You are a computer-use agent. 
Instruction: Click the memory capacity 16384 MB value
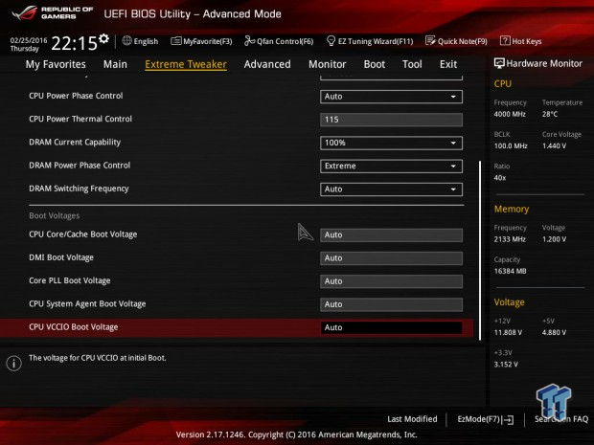pos(510,272)
